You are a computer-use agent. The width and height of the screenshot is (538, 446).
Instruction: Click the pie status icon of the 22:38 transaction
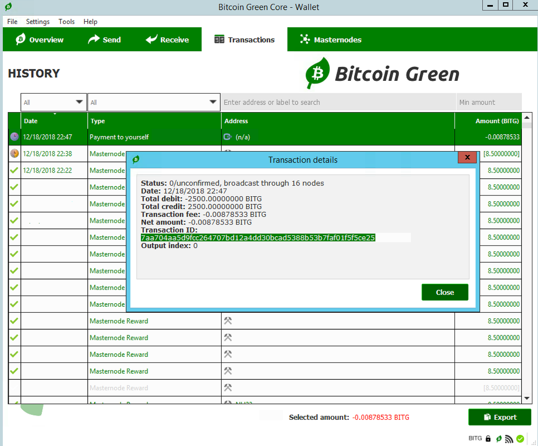point(14,153)
